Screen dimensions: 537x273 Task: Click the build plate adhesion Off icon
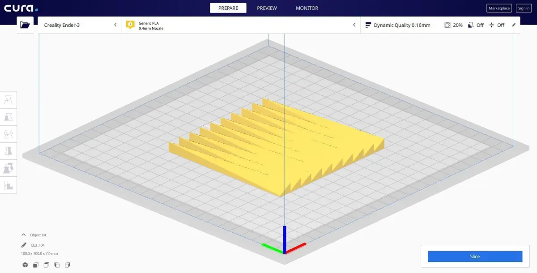[492, 25]
